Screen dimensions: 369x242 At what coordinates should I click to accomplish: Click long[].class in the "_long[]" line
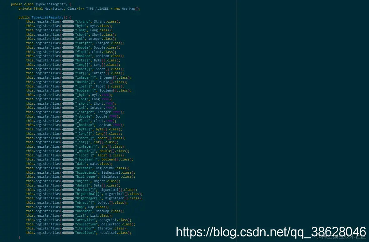107,134
